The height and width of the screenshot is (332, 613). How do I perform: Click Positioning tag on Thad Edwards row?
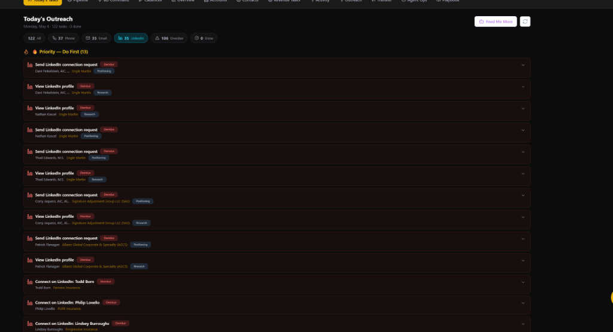pyautogui.click(x=99, y=158)
